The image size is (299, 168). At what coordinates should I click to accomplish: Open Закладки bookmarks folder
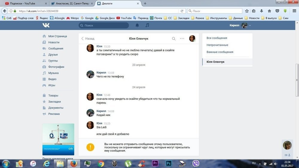[181, 18]
